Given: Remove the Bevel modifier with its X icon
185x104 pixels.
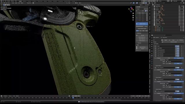Looking at the screenshot, I should (x=182, y=46).
